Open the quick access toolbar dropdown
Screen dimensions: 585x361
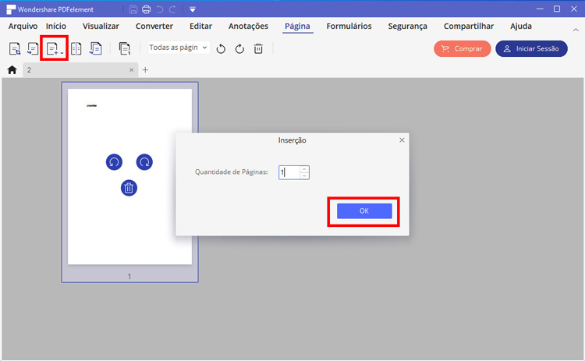(193, 9)
